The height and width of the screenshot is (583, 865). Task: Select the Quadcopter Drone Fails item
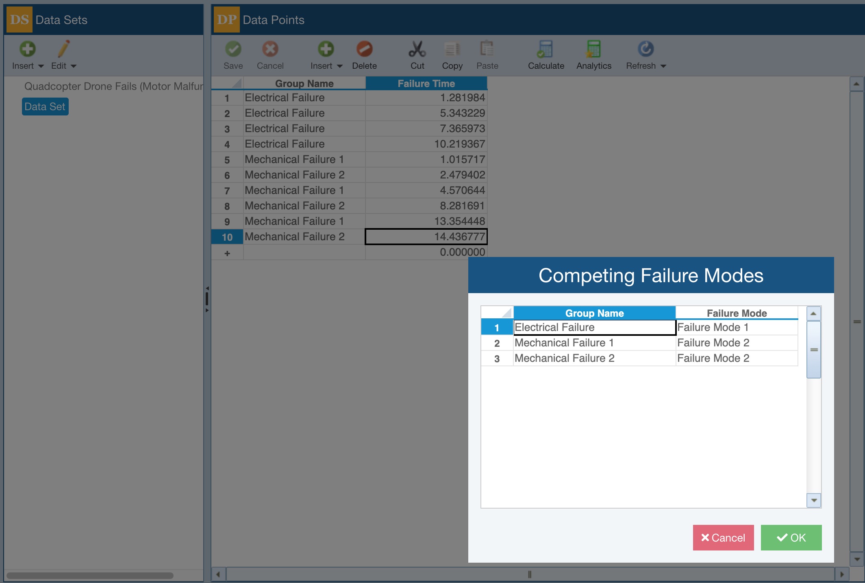point(114,86)
